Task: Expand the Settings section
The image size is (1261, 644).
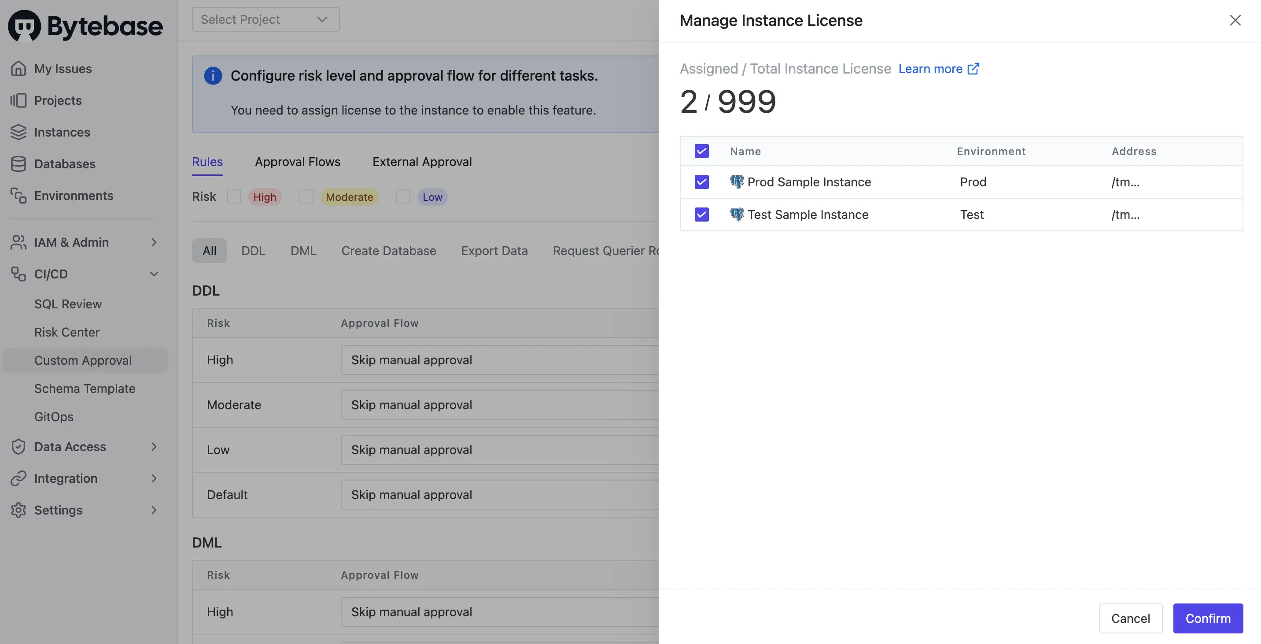Action: click(154, 510)
